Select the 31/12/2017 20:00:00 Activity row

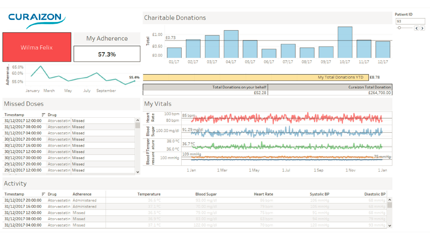coord(195,201)
